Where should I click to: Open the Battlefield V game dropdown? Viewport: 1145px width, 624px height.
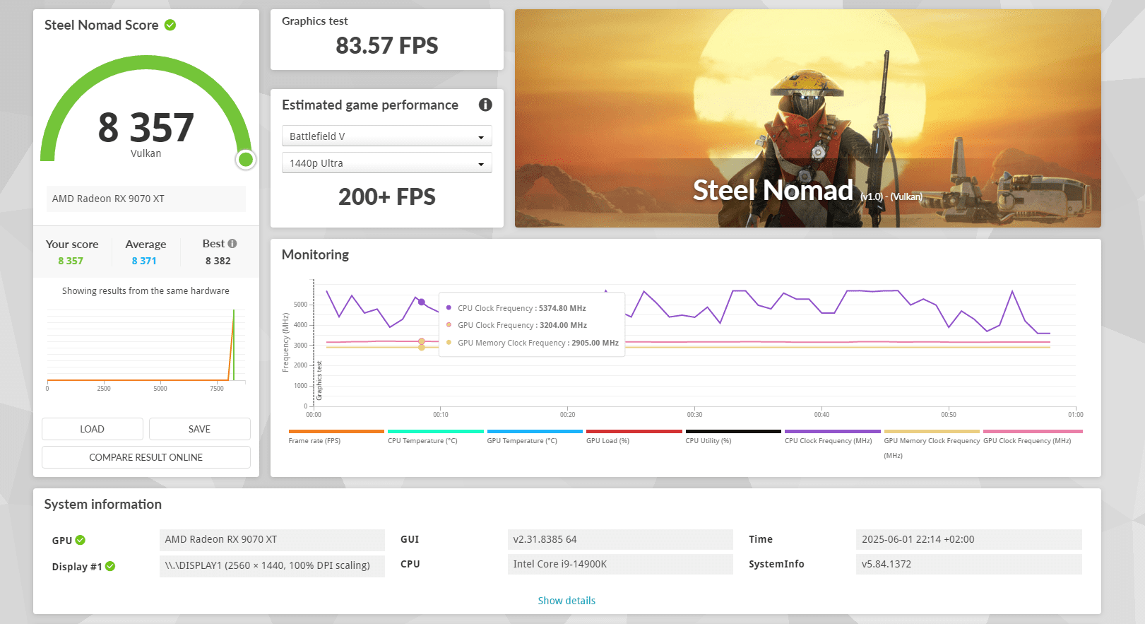(387, 136)
